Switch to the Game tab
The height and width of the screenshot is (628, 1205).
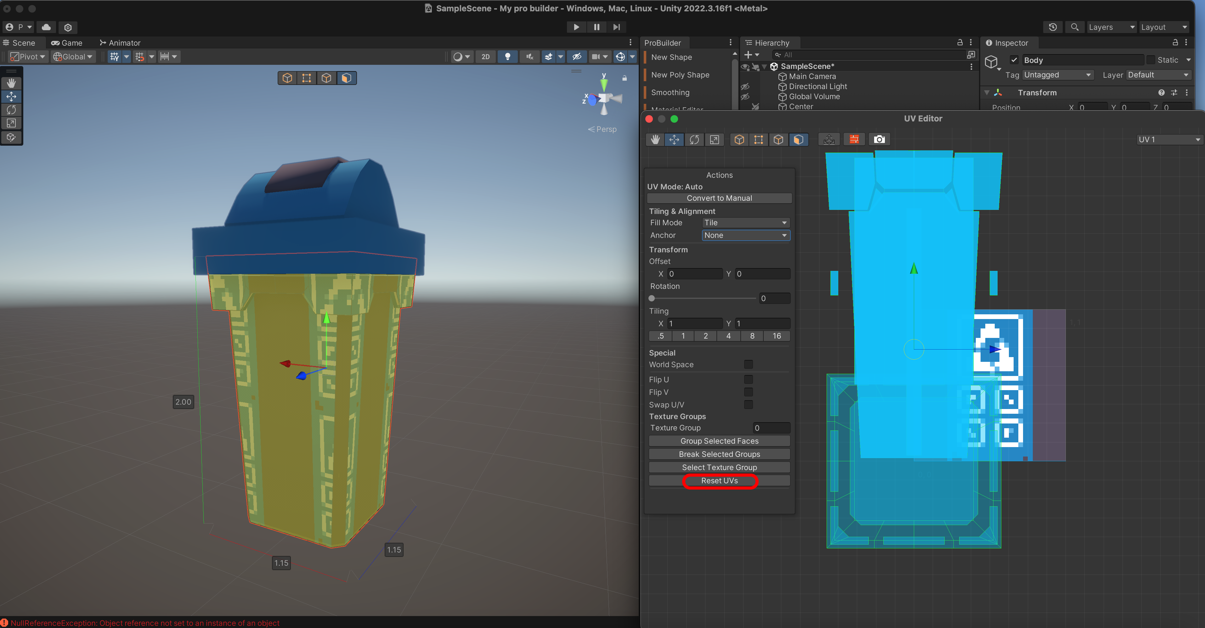[67, 42]
